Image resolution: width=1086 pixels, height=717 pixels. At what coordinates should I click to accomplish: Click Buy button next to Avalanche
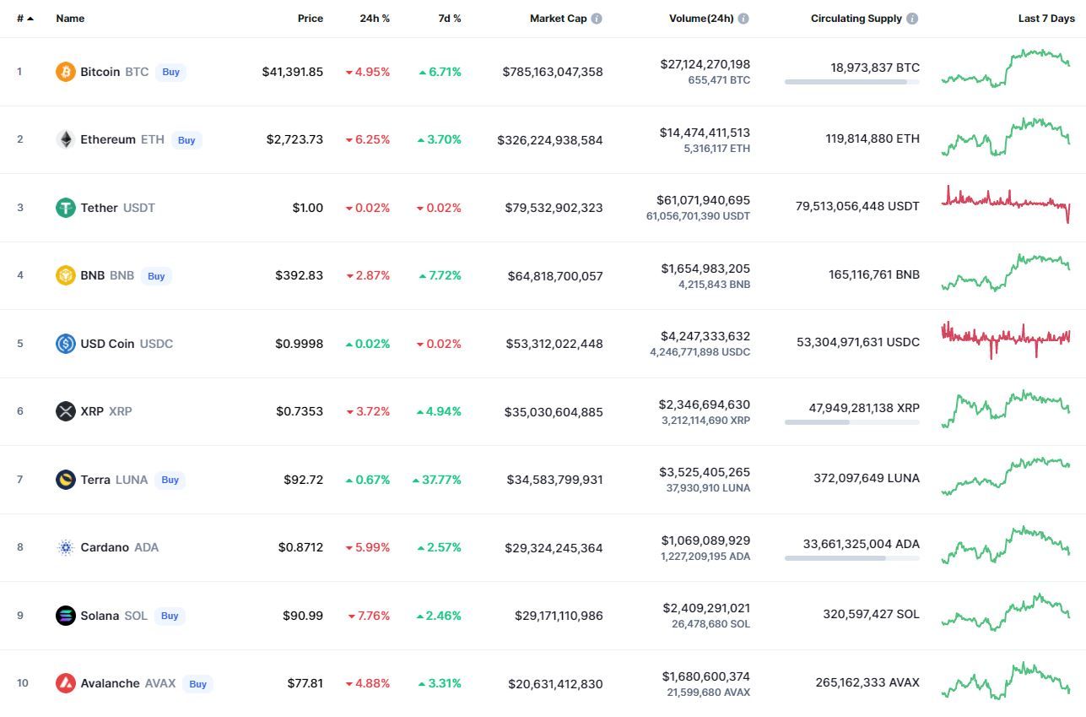pos(197,684)
